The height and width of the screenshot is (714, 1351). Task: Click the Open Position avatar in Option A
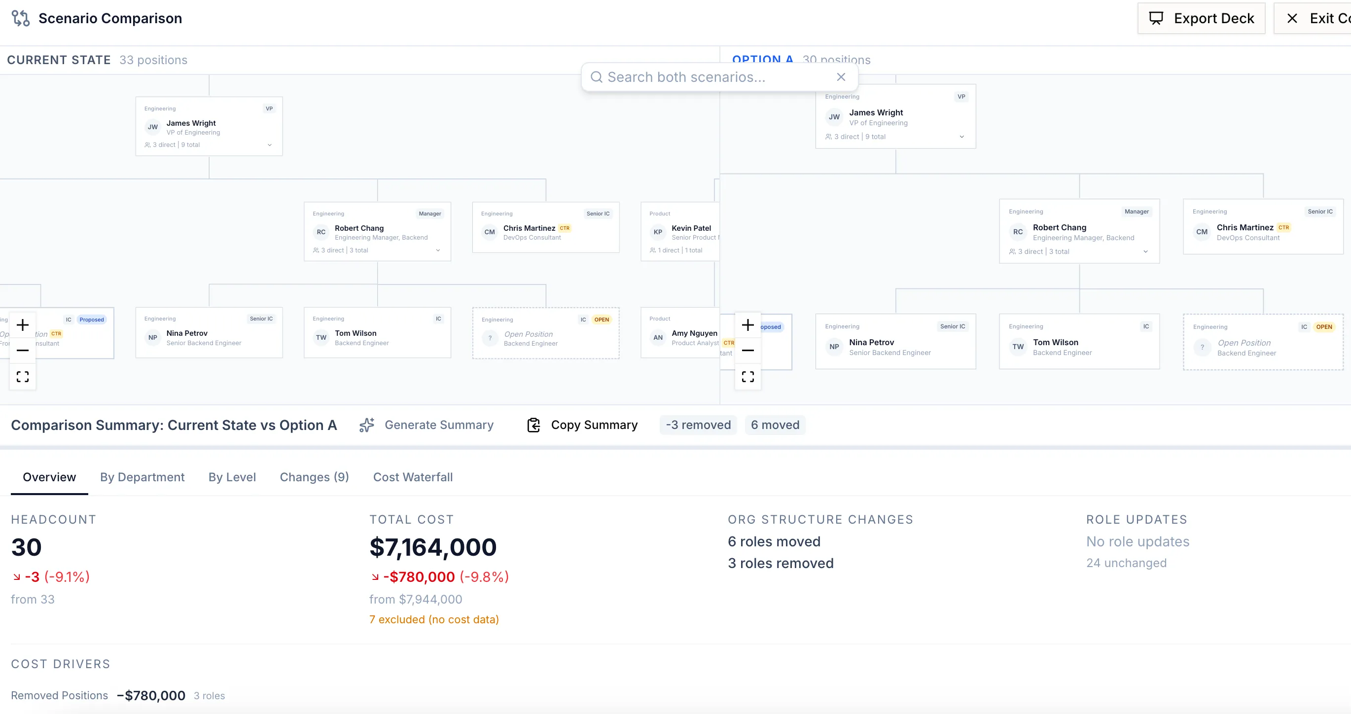coord(1202,347)
